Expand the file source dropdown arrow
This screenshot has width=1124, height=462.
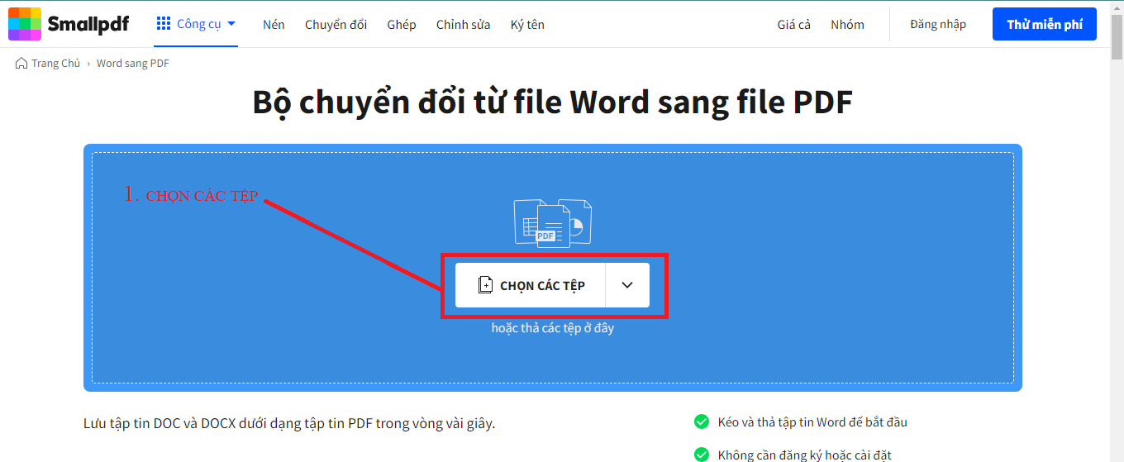[x=627, y=285]
